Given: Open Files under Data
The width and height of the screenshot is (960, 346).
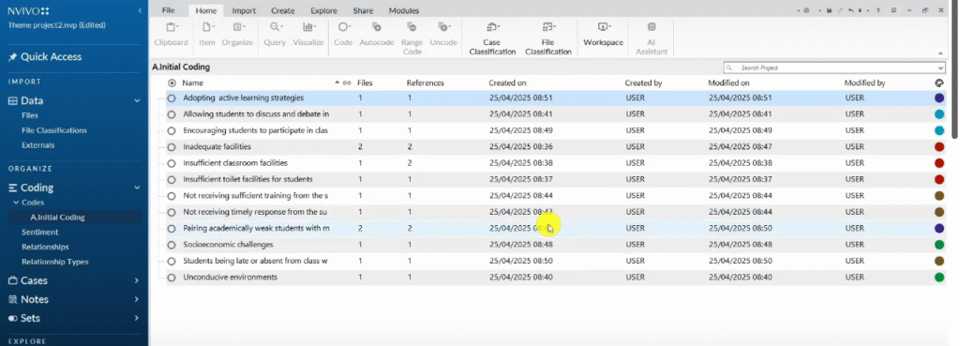Looking at the screenshot, I should [30, 115].
